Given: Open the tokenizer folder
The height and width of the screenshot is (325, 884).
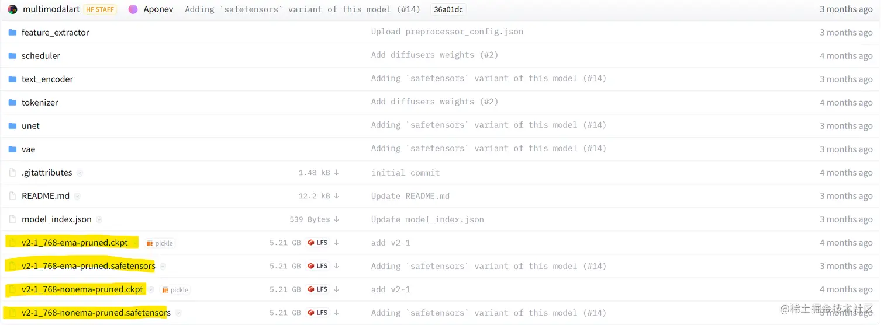Looking at the screenshot, I should (x=40, y=102).
